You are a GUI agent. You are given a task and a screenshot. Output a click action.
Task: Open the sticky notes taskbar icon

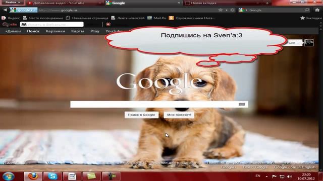coord(92,176)
